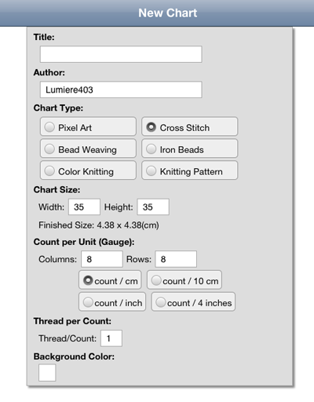Choose the Iron Beads chart type

point(190,148)
